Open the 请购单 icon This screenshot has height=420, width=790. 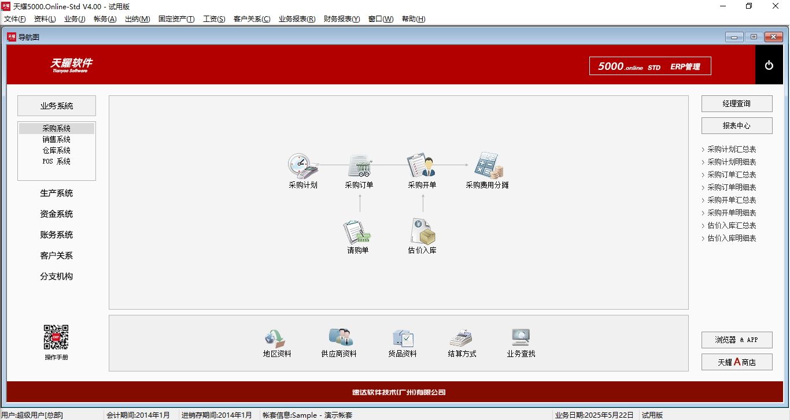(x=357, y=231)
